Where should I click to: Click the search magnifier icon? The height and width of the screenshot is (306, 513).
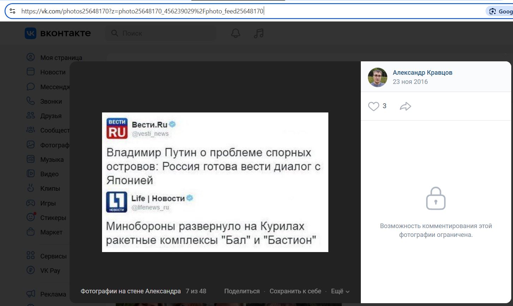[114, 33]
